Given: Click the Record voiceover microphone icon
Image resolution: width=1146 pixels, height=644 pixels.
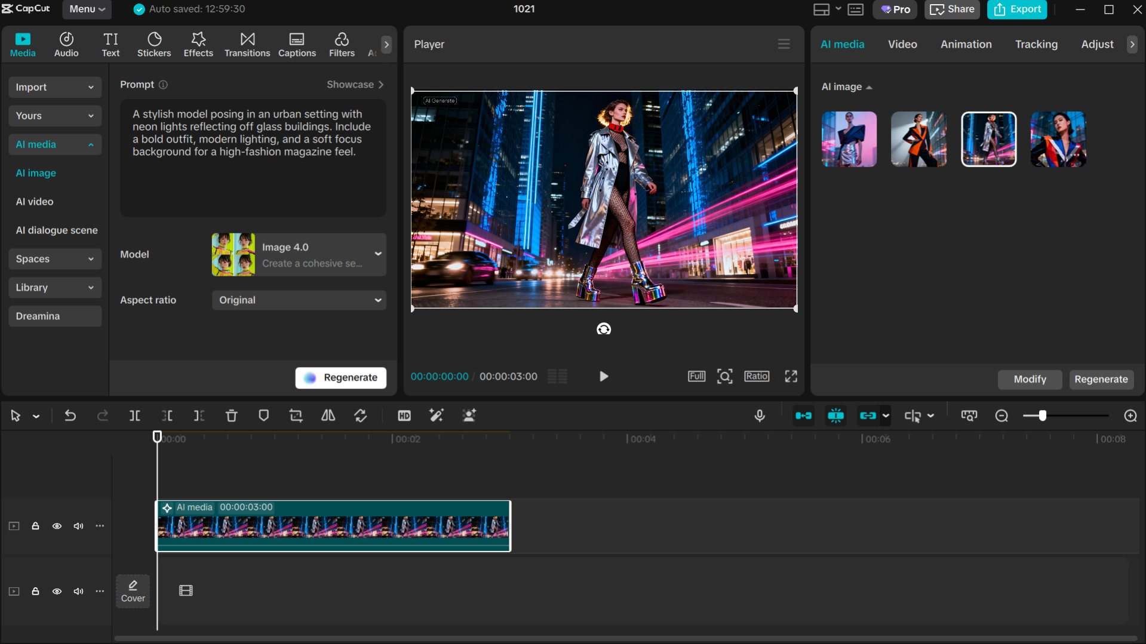Looking at the screenshot, I should coord(759,415).
